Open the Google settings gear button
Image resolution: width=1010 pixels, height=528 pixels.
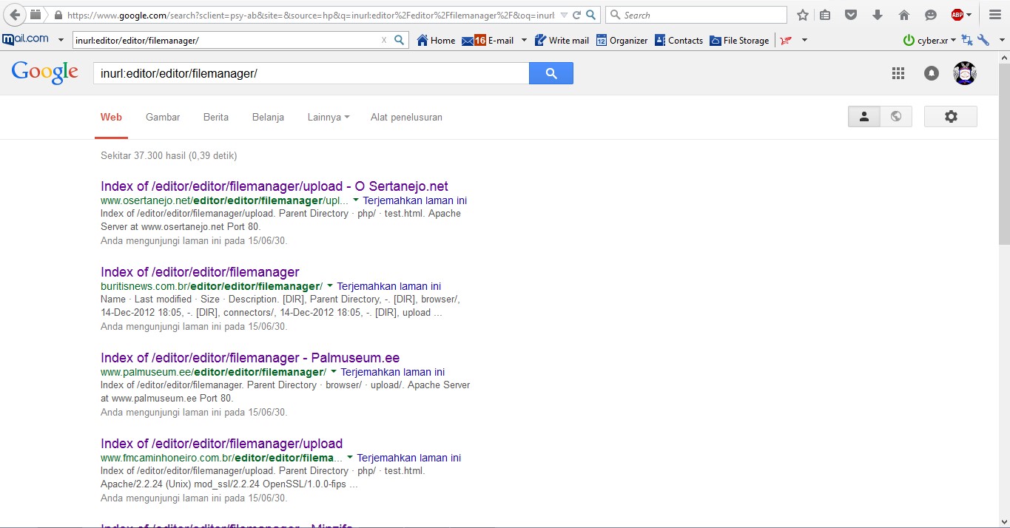coord(951,116)
